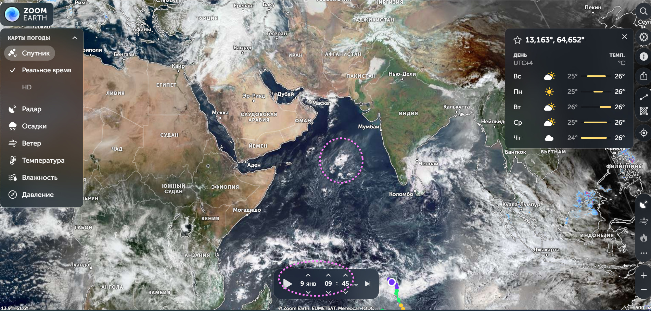The height and width of the screenshot is (311, 651).
Task: Collapse the Карты погоды panel
Action: 75,38
